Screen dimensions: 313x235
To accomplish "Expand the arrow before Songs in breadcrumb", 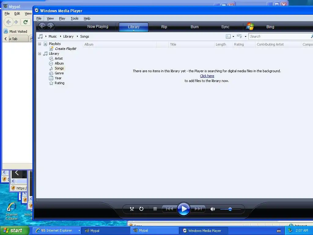I will [x=77, y=36].
